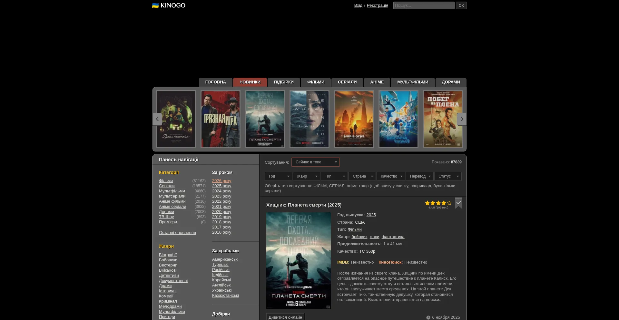
Task: Open the Жанр filter dropdown
Action: click(306, 176)
